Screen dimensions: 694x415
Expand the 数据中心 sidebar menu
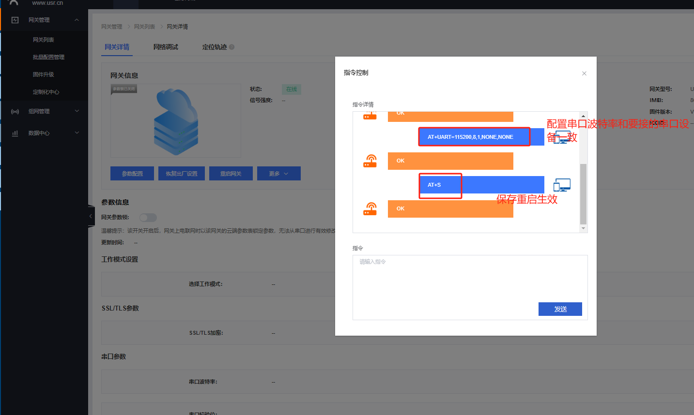tap(77, 133)
